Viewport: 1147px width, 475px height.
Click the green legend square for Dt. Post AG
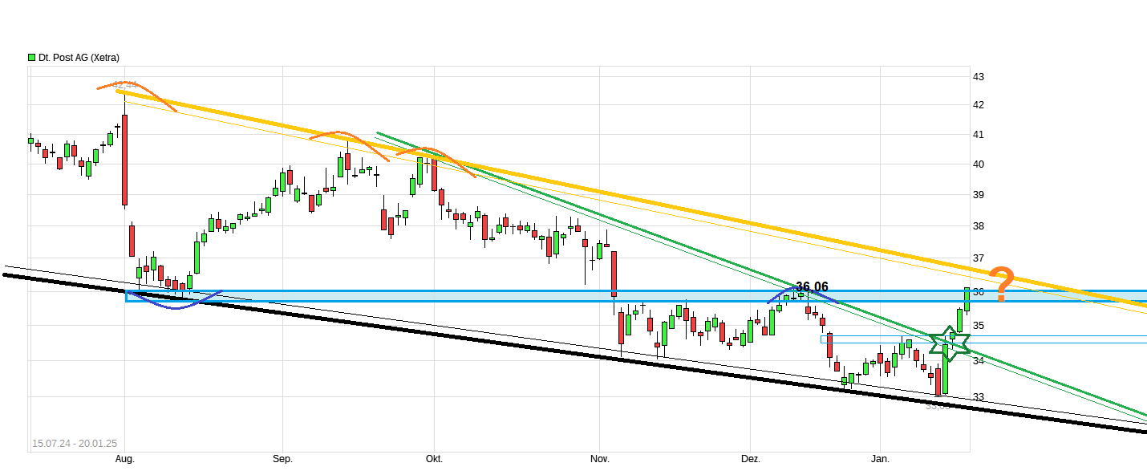pyautogui.click(x=31, y=58)
